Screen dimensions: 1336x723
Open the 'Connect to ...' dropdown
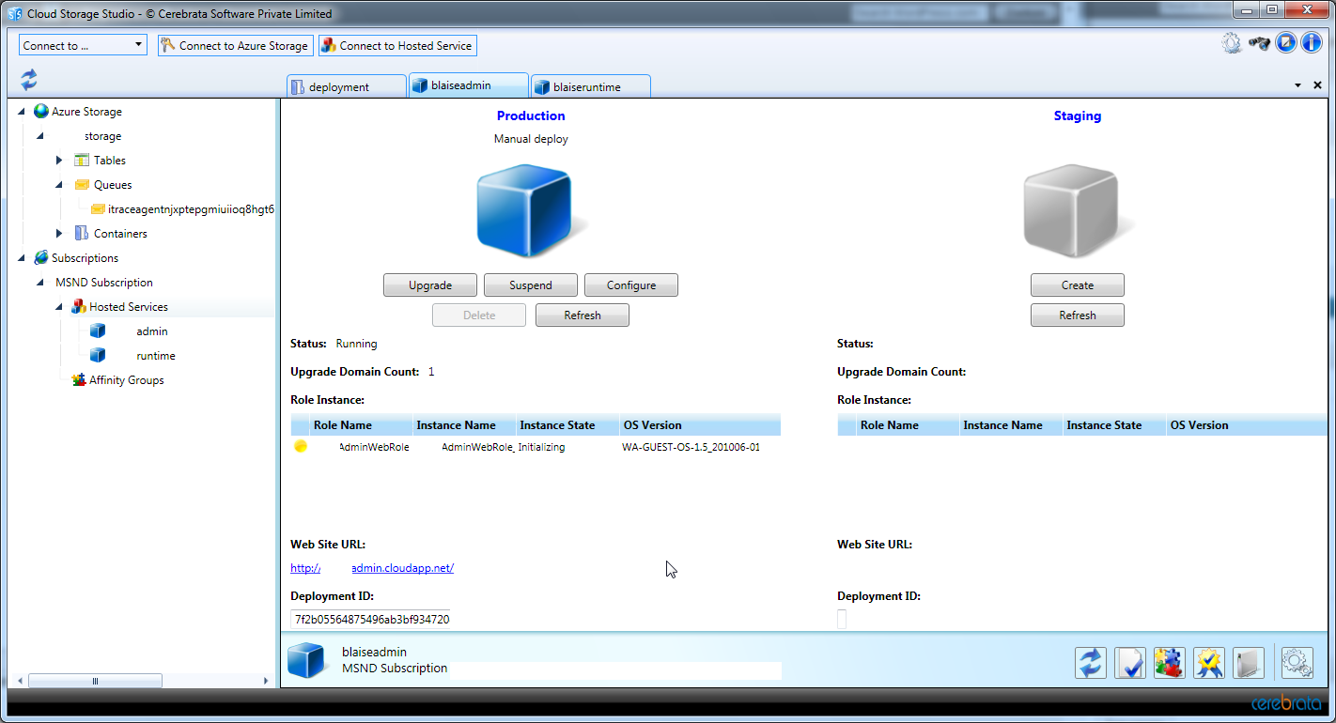(83, 45)
